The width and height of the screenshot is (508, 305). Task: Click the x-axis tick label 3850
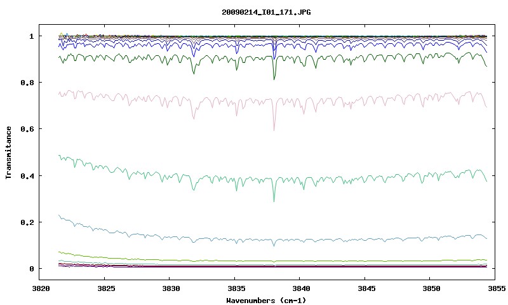point(431,288)
